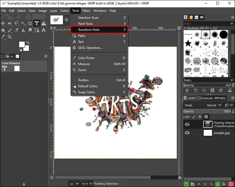235x187 pixels.
Task: Select the Text tool in toolbox
Action: 43,30
